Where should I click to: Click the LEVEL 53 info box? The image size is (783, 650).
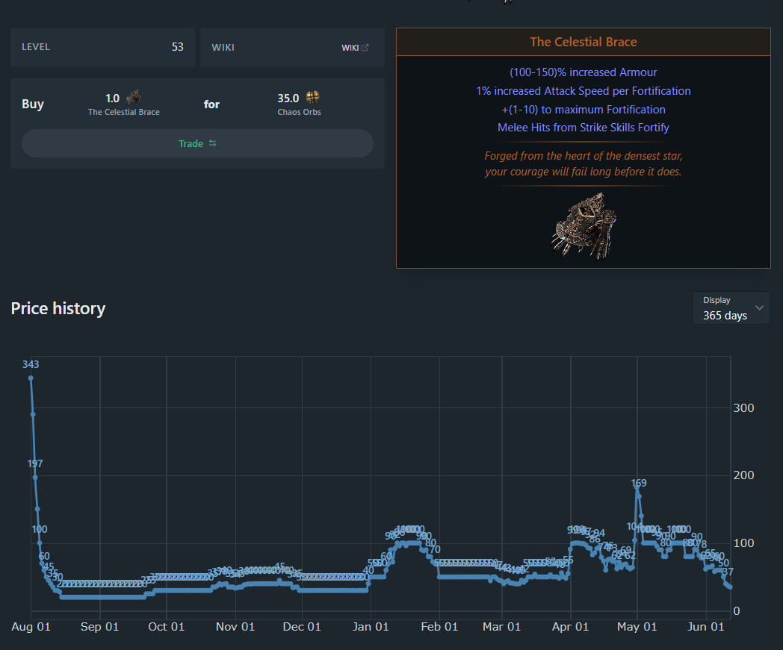tap(103, 48)
